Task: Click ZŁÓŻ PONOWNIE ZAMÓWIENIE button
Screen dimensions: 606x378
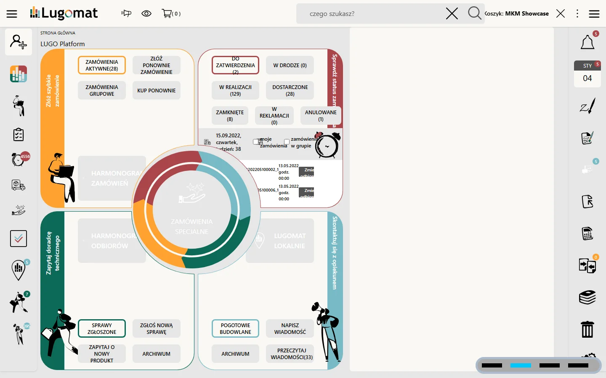Action: pos(157,66)
